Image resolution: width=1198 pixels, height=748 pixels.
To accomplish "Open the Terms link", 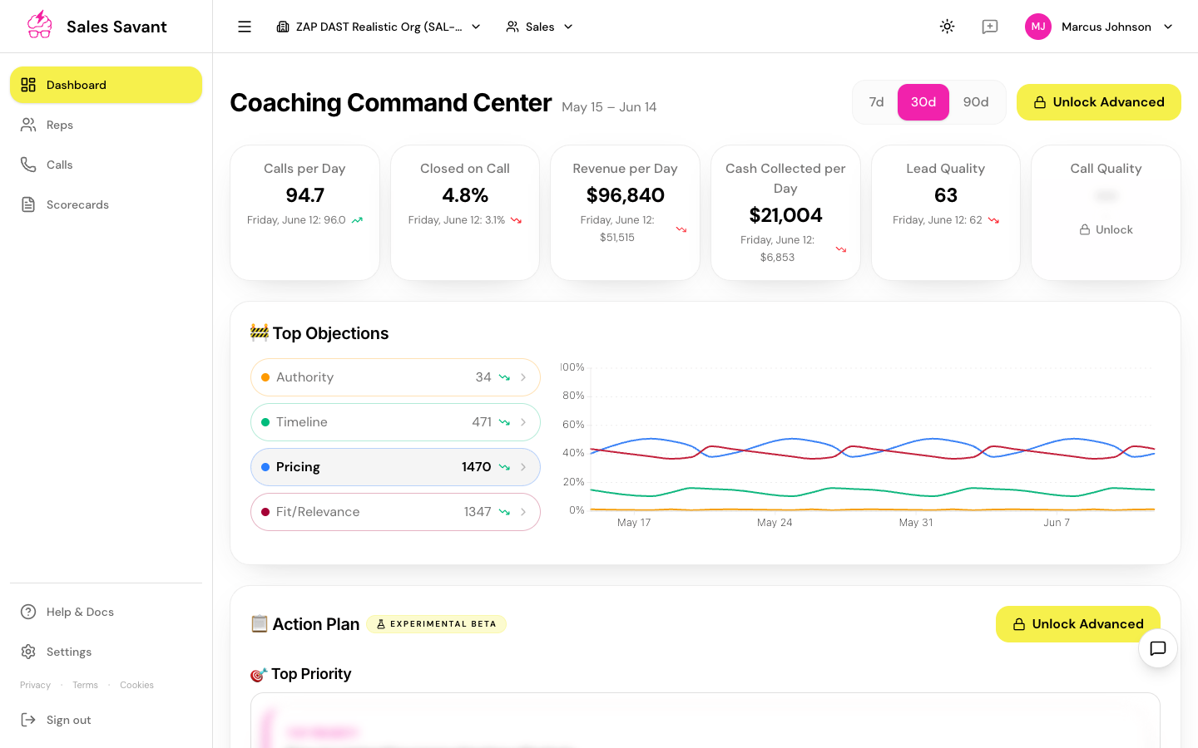I will pyautogui.click(x=85, y=685).
